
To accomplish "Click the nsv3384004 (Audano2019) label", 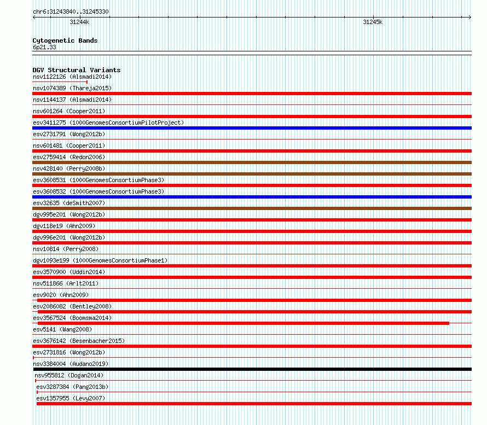I will (71, 364).
